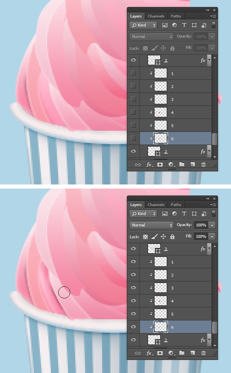This screenshot has height=373, width=231.
Task: Open Opacity slider arrow in lower panel
Action: pyautogui.click(x=212, y=225)
